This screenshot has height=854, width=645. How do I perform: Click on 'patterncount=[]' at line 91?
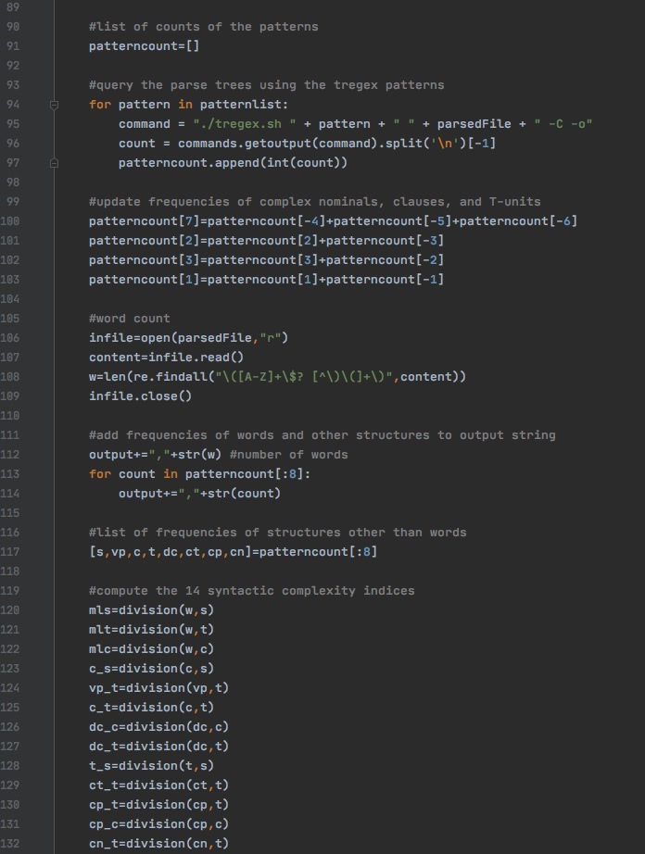pyautogui.click(x=144, y=46)
